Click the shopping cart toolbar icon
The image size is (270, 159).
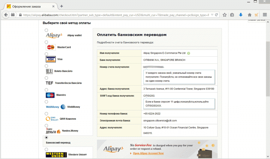pyautogui.click(x=256, y=15)
